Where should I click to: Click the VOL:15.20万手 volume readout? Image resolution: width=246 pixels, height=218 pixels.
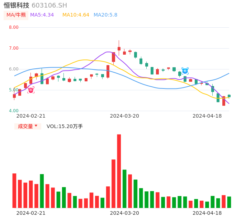(x=65, y=126)
